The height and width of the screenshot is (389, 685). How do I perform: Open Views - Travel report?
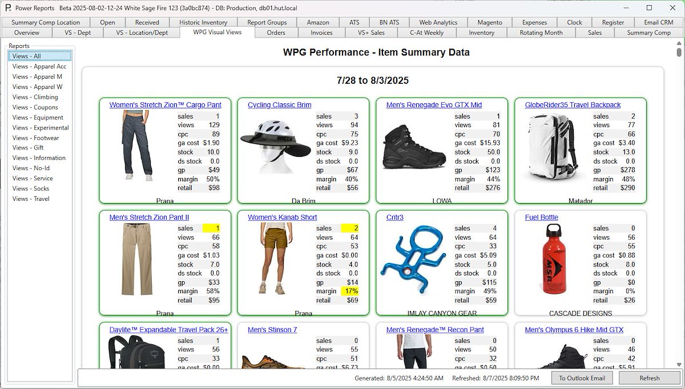tap(39, 199)
